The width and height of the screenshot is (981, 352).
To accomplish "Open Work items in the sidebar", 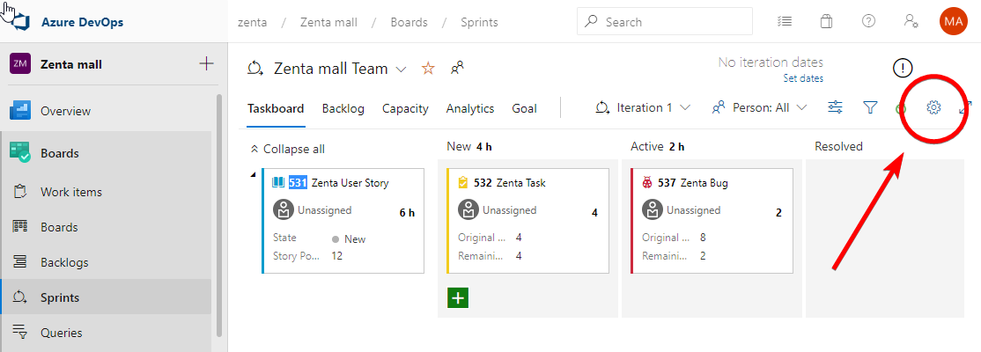I will 70,192.
